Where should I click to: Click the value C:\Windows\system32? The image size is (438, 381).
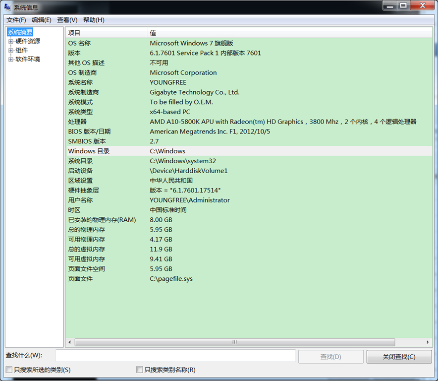(x=183, y=161)
